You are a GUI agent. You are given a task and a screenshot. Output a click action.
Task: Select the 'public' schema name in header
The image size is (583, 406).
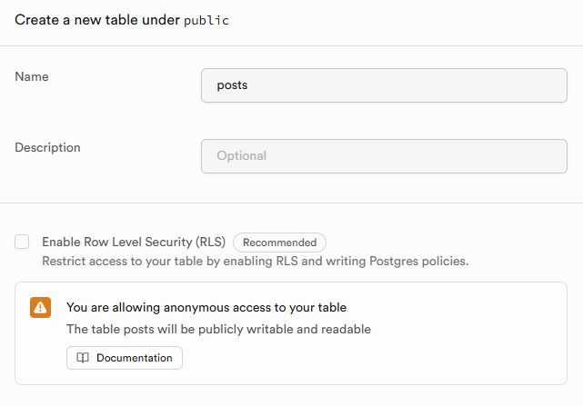(206, 21)
